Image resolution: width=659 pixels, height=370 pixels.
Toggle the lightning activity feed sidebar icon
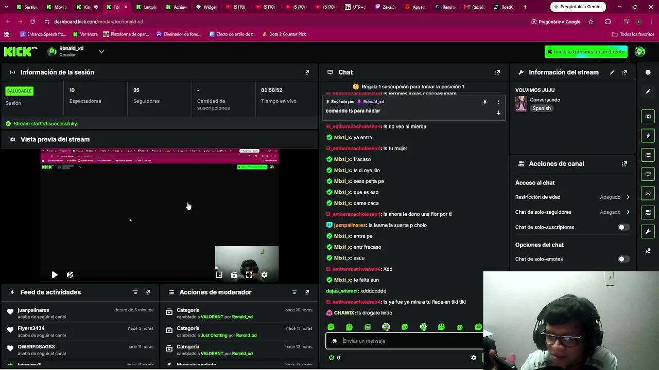click(648, 136)
